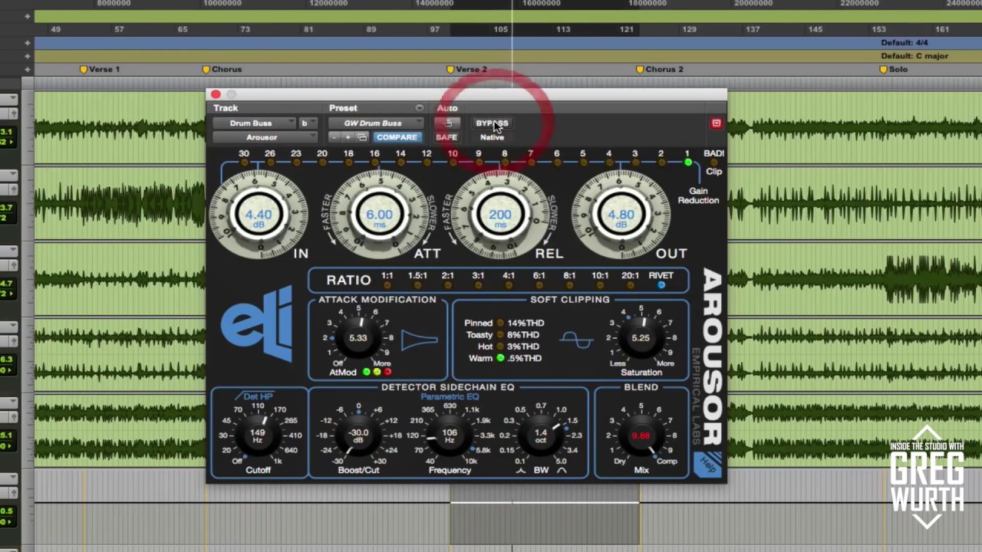Click the Boost/Cut knob
The height and width of the screenshot is (552, 982).
(x=358, y=435)
